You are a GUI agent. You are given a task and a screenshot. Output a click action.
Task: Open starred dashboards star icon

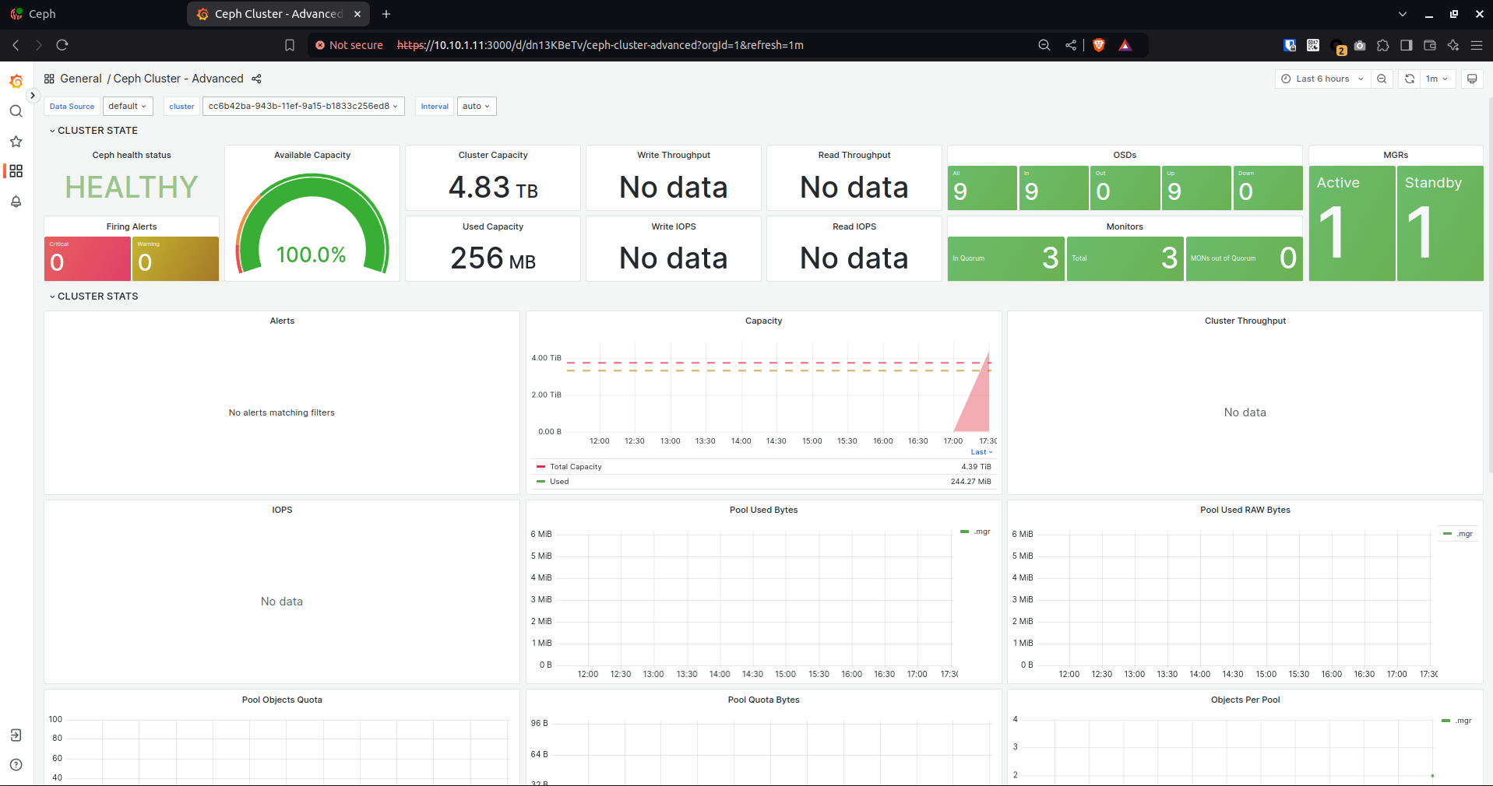click(16, 142)
